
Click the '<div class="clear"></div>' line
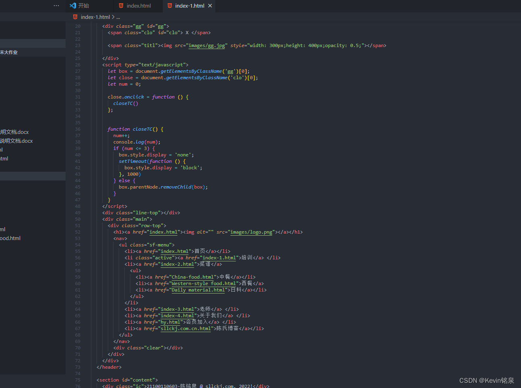coord(148,348)
